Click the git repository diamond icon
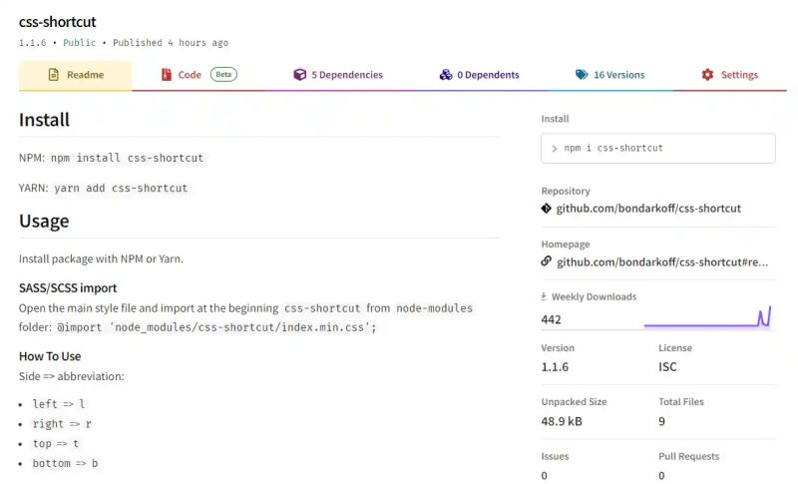Screen dimensions: 798x484 pyautogui.click(x=546, y=209)
